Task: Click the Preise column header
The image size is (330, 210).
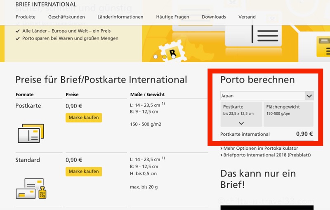Action: point(72,94)
